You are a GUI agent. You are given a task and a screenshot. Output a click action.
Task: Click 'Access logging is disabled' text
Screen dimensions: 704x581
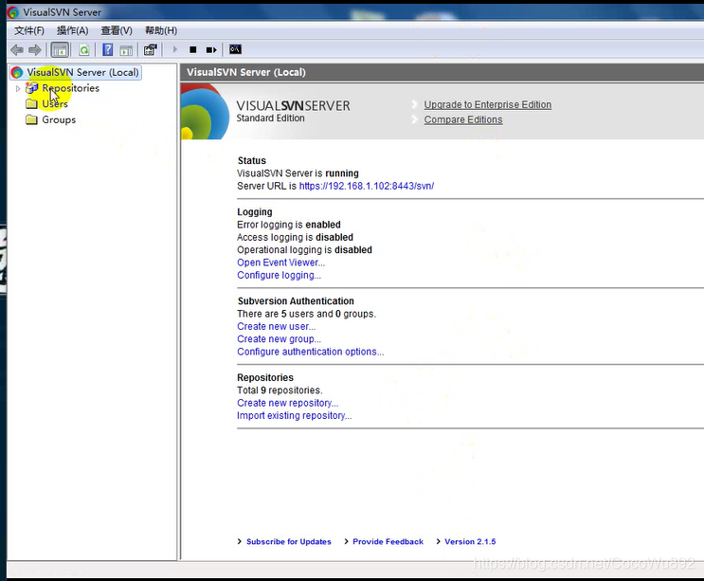[x=295, y=237]
